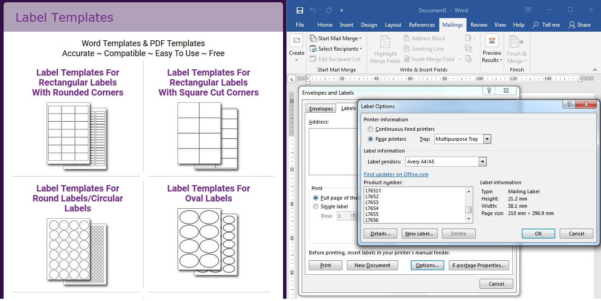Click the Greeting Line icon
This screenshot has height=301, width=601.
tap(407, 49)
